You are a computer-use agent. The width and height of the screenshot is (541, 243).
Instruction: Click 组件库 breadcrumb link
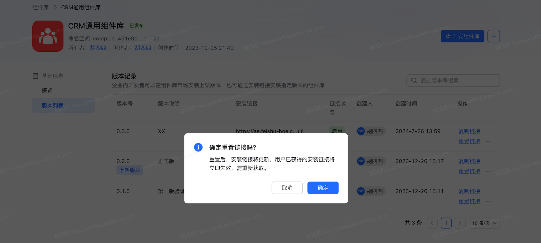(x=40, y=7)
